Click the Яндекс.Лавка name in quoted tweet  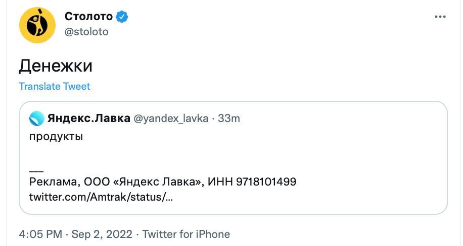87,118
